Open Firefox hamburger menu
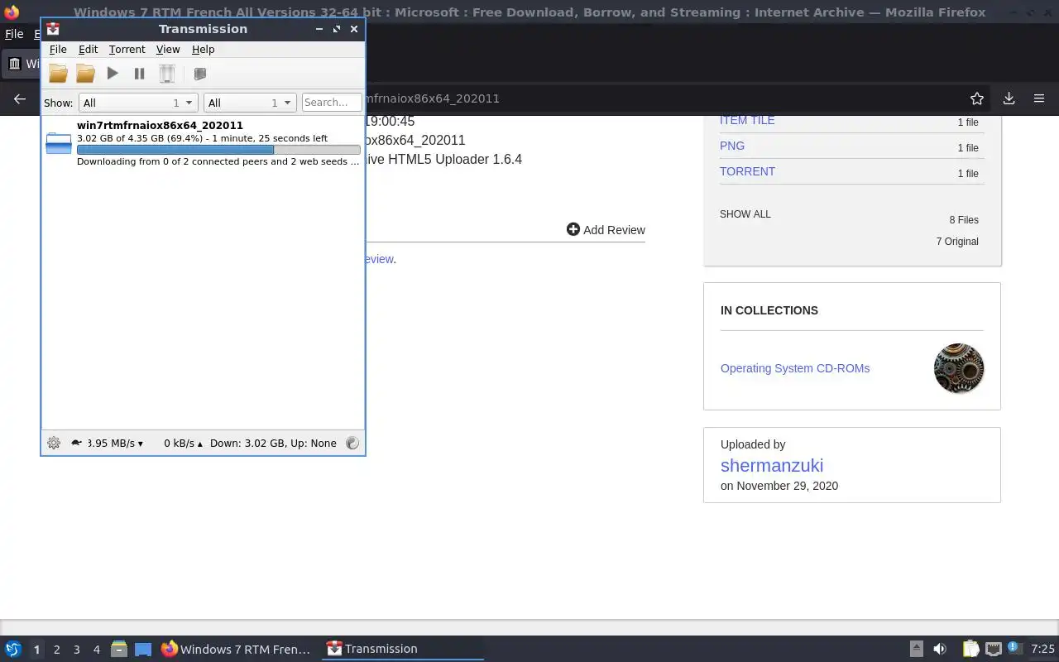 coord(1039,98)
